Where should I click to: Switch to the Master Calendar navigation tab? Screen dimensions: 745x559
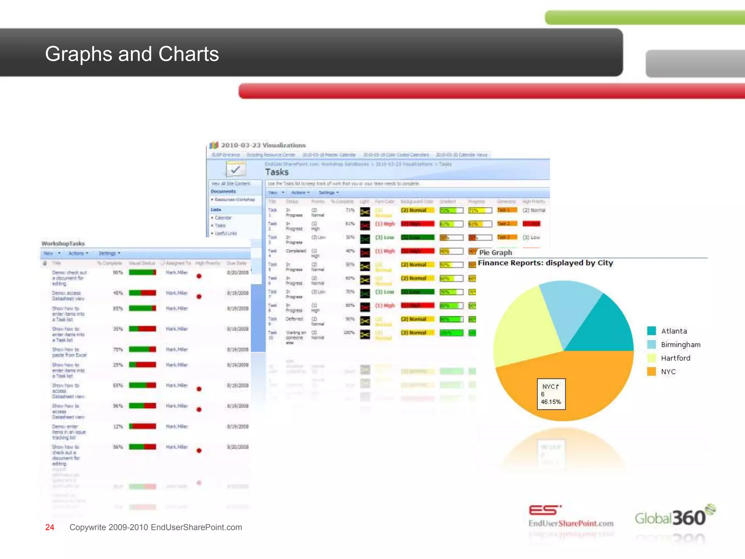(x=329, y=155)
